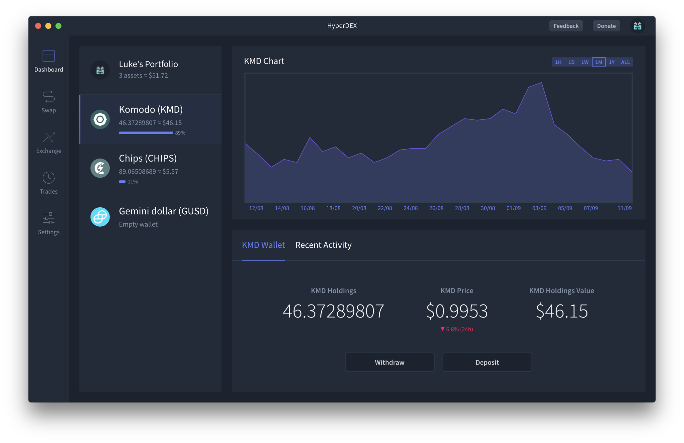Switch to the KMD Wallet tab

[263, 245]
